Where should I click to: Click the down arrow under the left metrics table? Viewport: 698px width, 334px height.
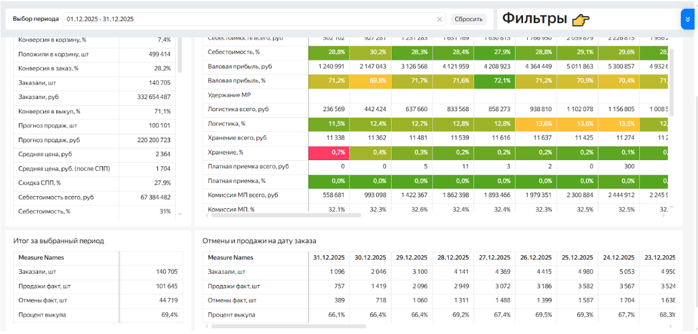point(180,214)
